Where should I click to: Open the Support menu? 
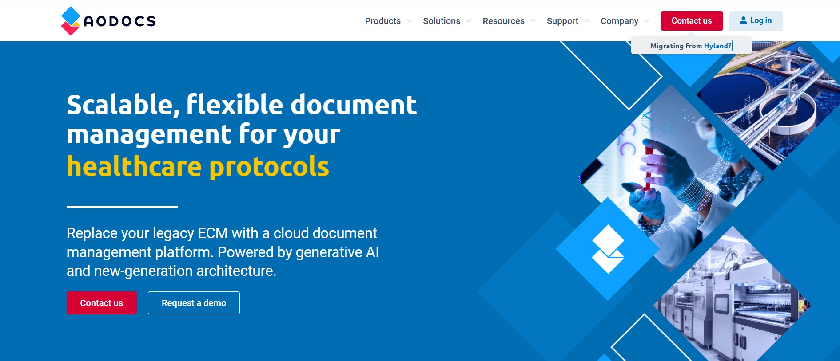(x=562, y=21)
